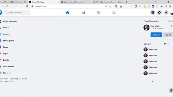Click inside Search Facebook field
Image resolution: width=173 pixels, height=97 pixels.
pyautogui.click(x=17, y=13)
